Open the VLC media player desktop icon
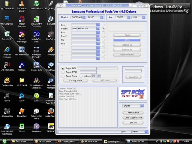The image size is (192, 144). [x=22, y=6]
